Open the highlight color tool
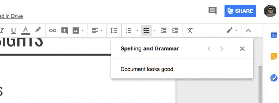This screenshot has width=279, height=103. point(38,30)
